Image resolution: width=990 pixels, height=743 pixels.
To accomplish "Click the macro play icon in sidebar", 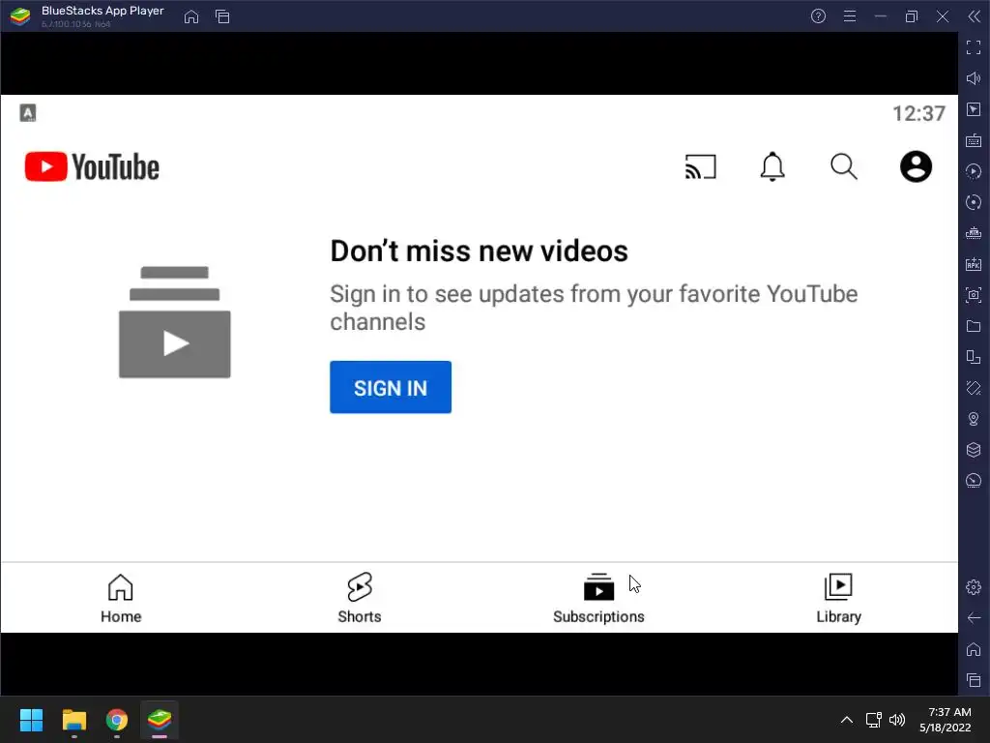I will pyautogui.click(x=974, y=171).
